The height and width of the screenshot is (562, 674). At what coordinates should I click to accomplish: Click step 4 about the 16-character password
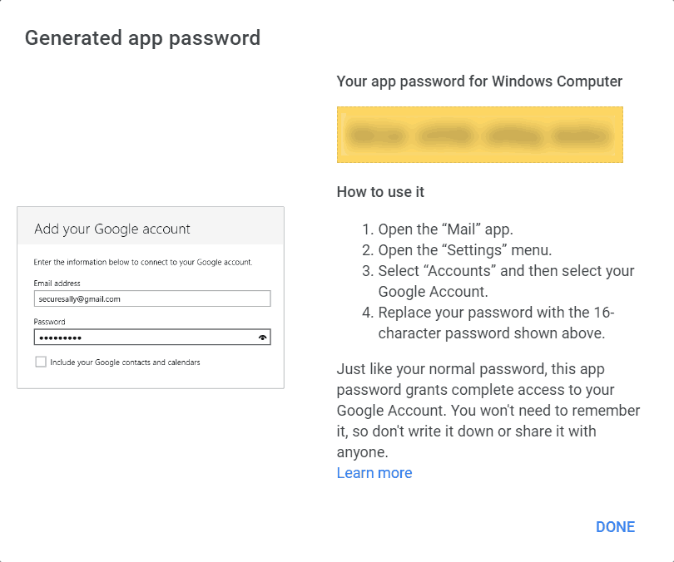pos(495,323)
